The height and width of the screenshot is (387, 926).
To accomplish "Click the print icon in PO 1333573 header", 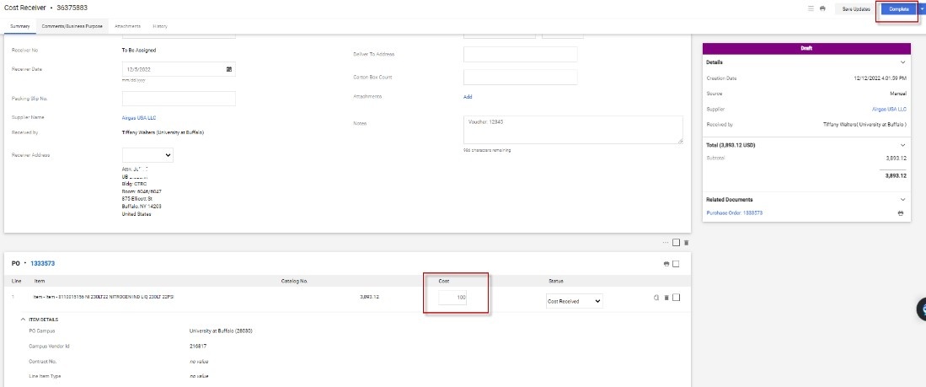I will [x=666, y=264].
